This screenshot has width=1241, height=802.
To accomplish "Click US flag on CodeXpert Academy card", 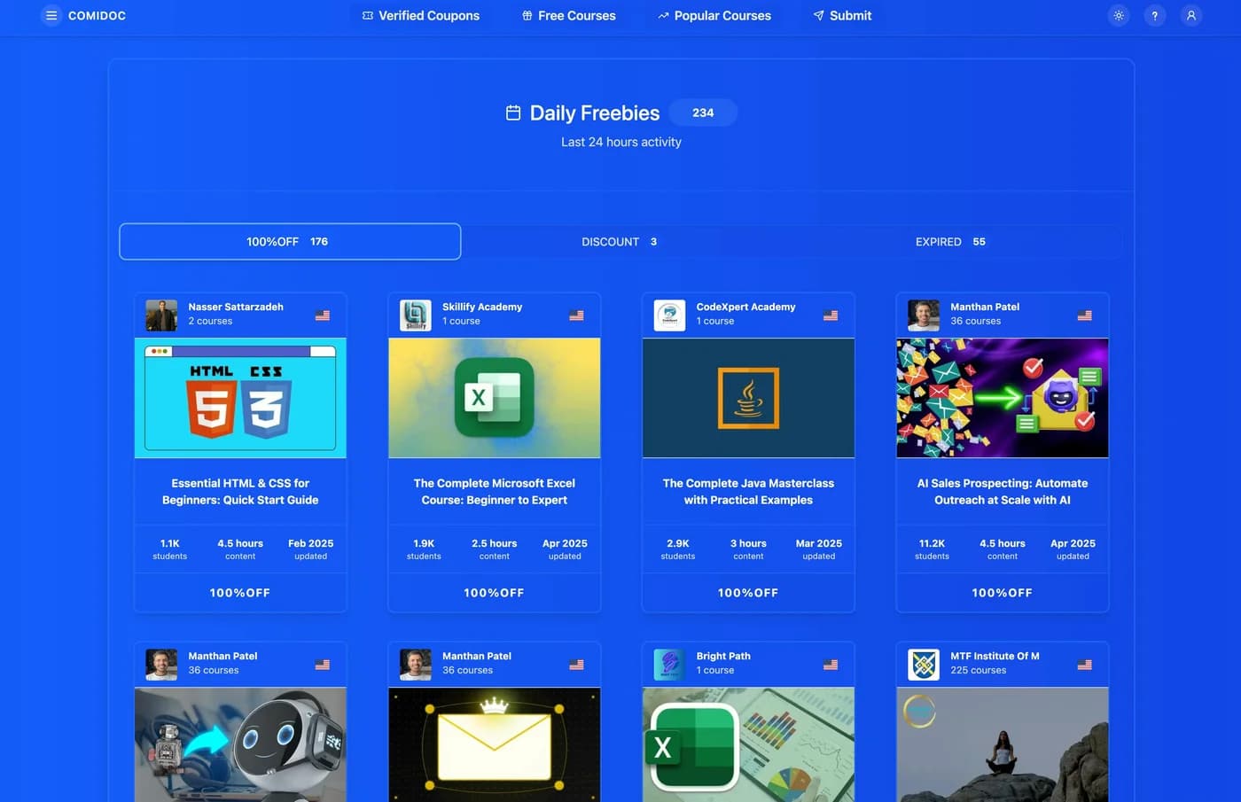I will point(831,315).
